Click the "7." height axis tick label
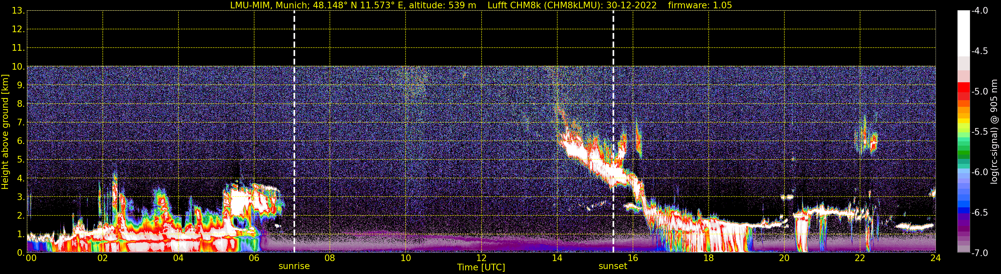 (21, 123)
